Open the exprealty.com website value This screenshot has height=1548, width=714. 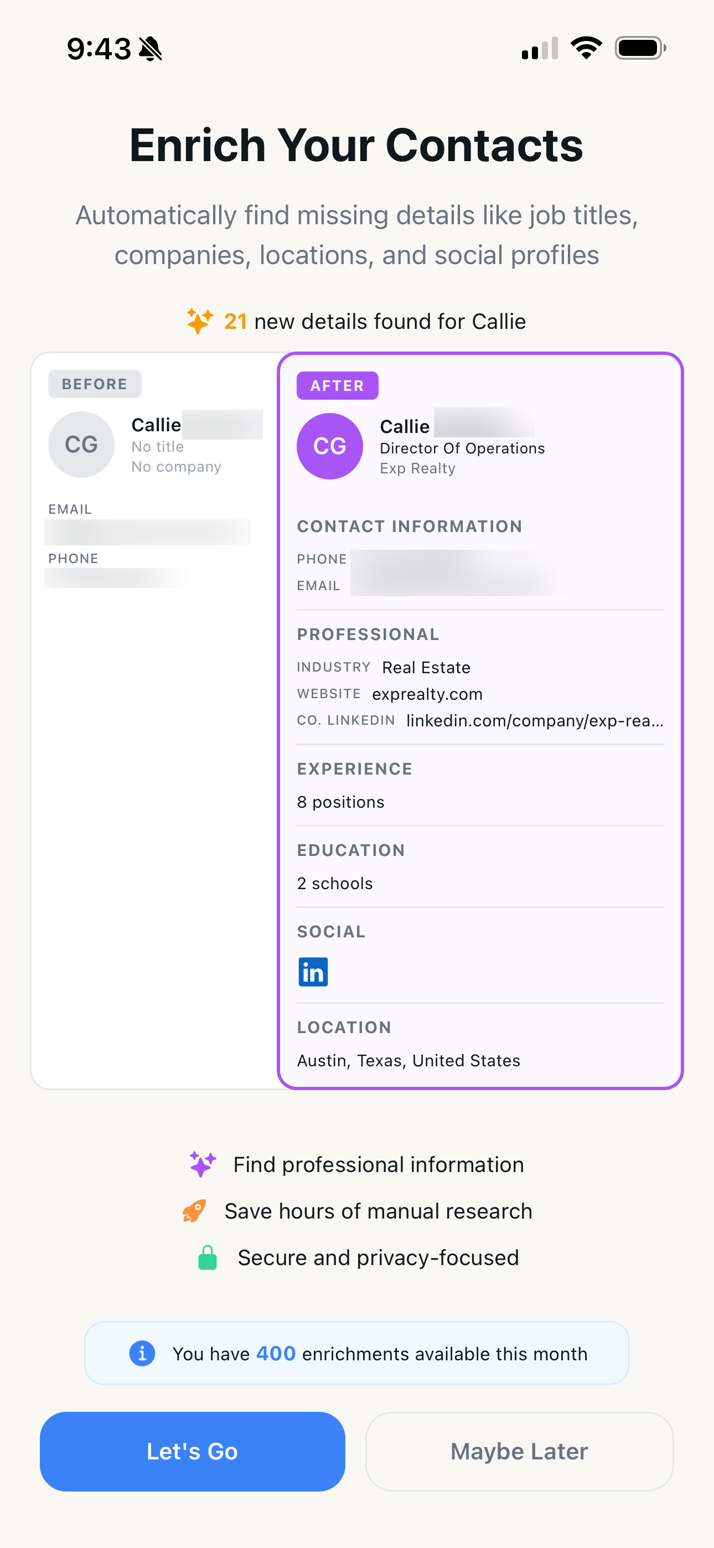point(427,694)
